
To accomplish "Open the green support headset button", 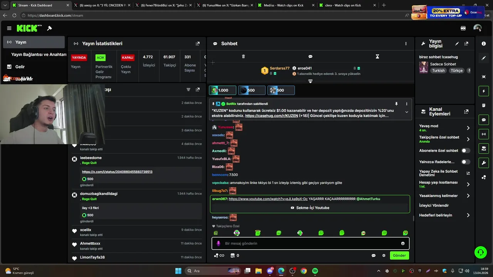I will pos(480,252).
